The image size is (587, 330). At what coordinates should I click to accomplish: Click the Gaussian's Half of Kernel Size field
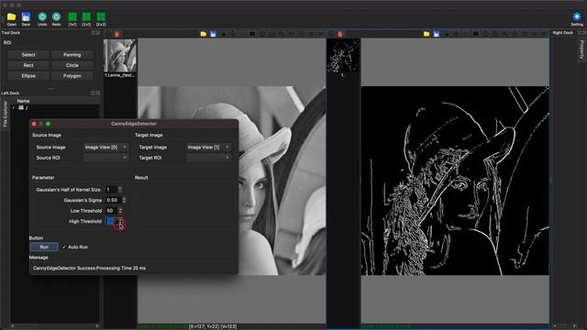(111, 190)
